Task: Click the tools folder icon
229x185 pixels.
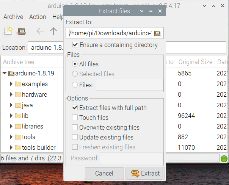Action: click(x=18, y=137)
